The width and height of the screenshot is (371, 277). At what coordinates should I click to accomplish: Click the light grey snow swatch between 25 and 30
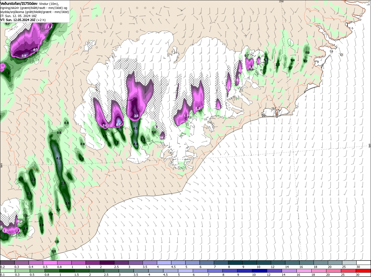pos(350,263)
